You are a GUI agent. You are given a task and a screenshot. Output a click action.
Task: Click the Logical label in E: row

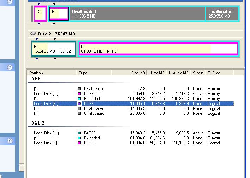(x=214, y=104)
